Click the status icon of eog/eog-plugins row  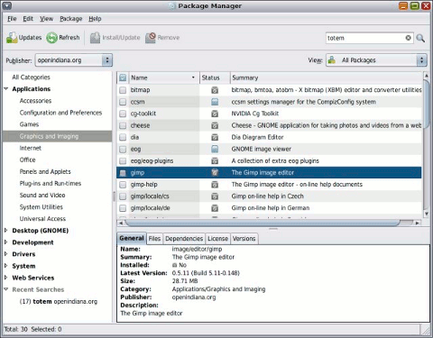tap(215, 160)
